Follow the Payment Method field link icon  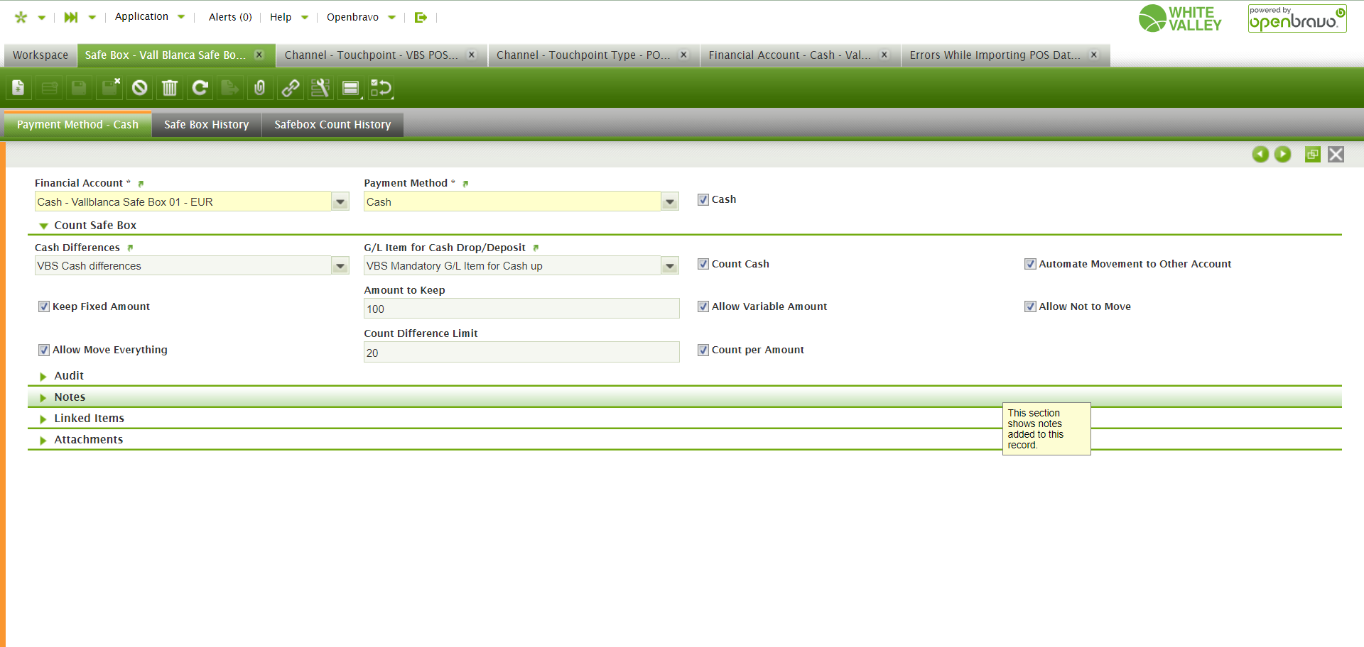(x=465, y=184)
